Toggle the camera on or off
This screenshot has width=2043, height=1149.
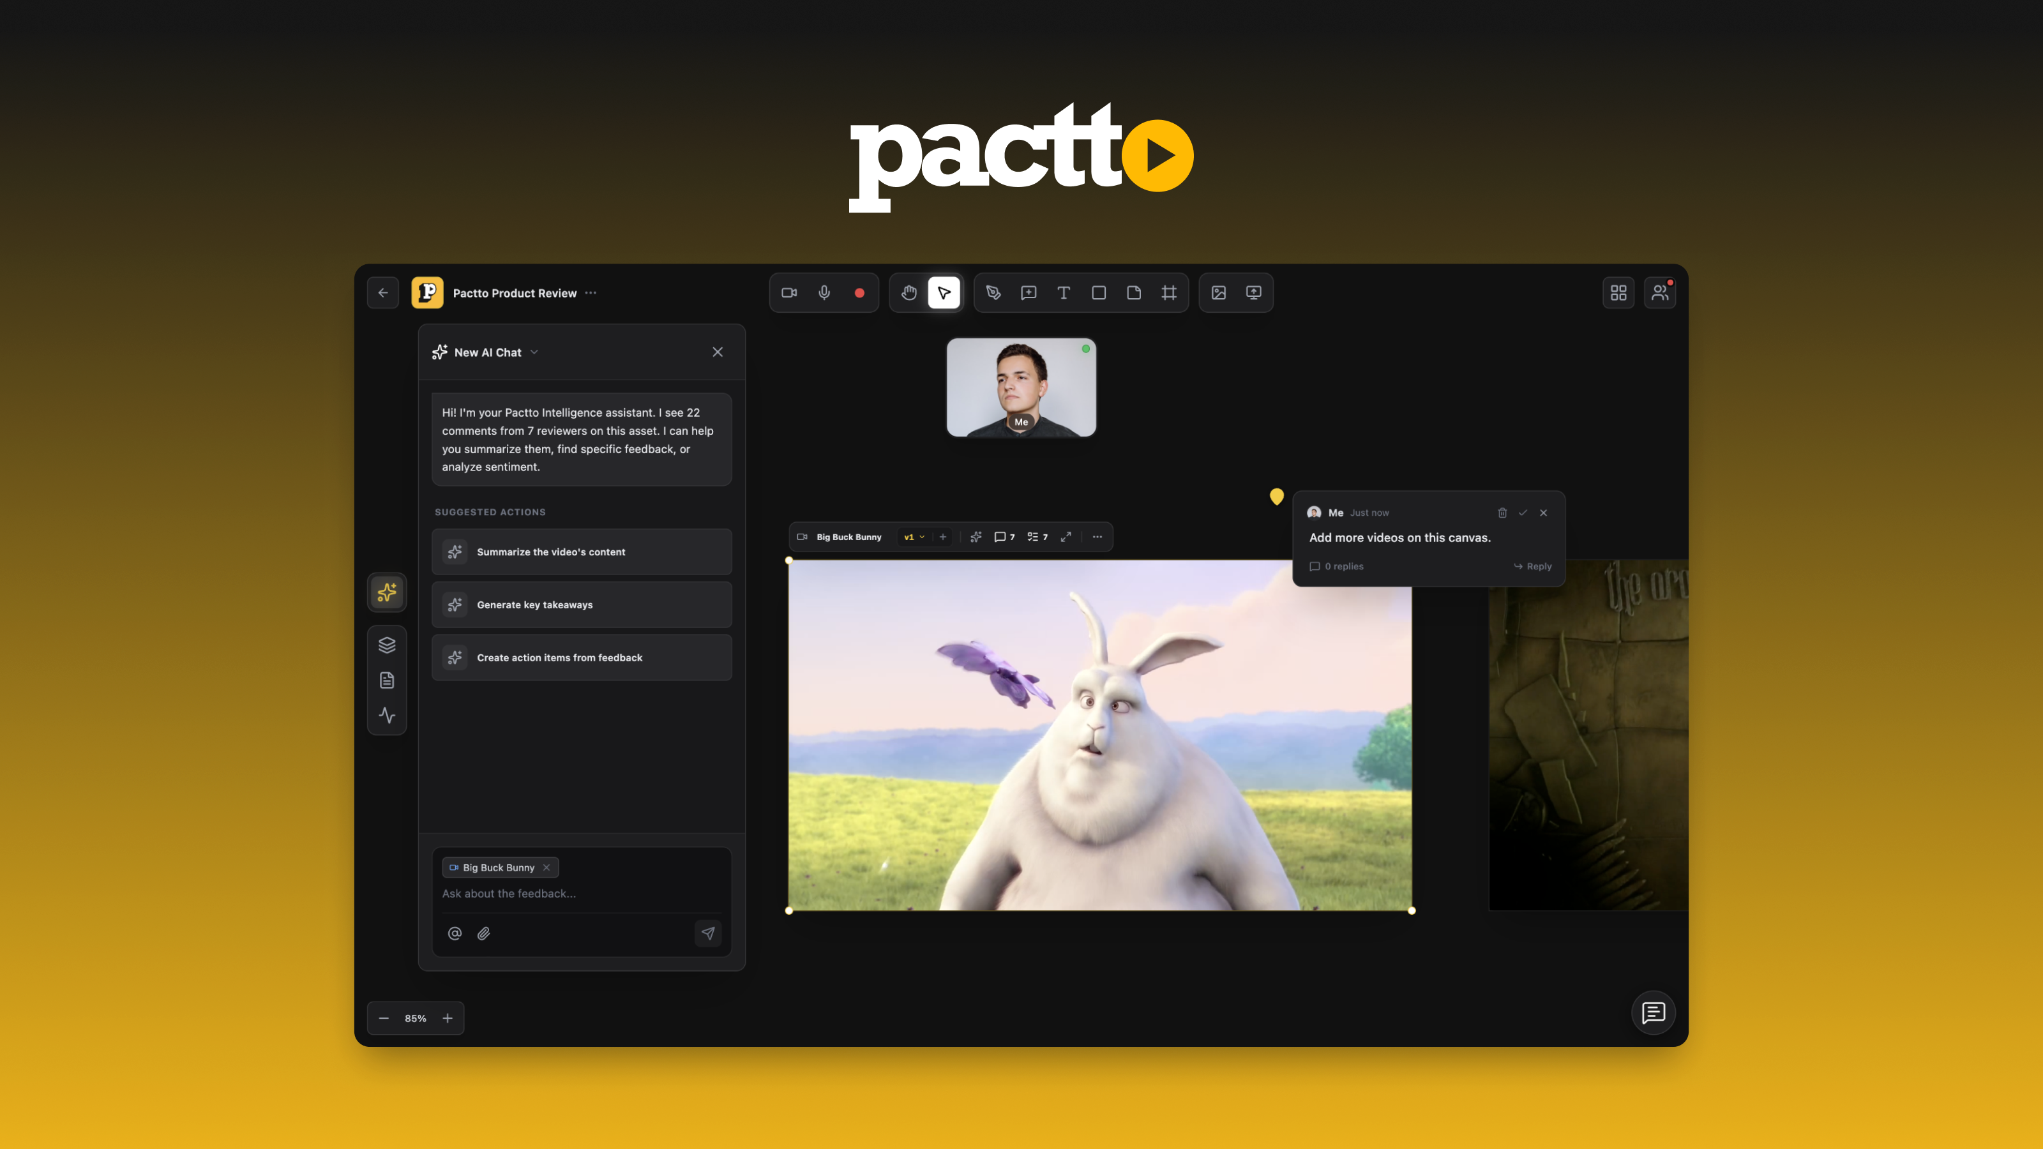[789, 292]
